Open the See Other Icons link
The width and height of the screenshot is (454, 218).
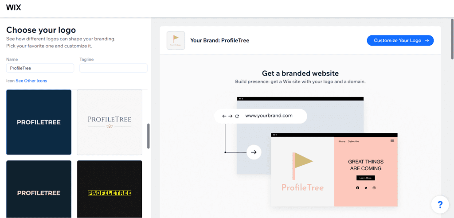pyautogui.click(x=31, y=81)
